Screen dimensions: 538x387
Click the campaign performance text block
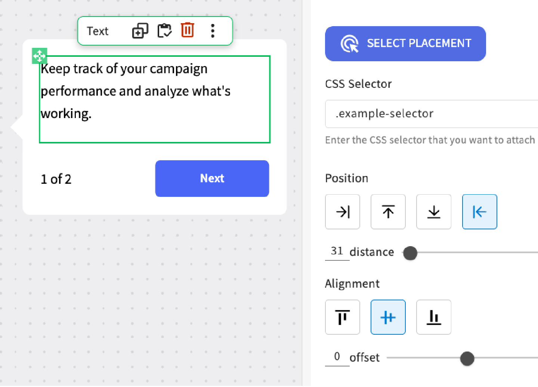click(154, 99)
